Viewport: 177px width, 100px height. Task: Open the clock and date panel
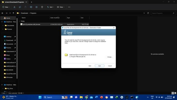click(x=168, y=97)
